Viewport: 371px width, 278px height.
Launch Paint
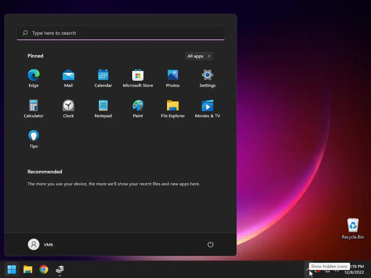click(138, 109)
